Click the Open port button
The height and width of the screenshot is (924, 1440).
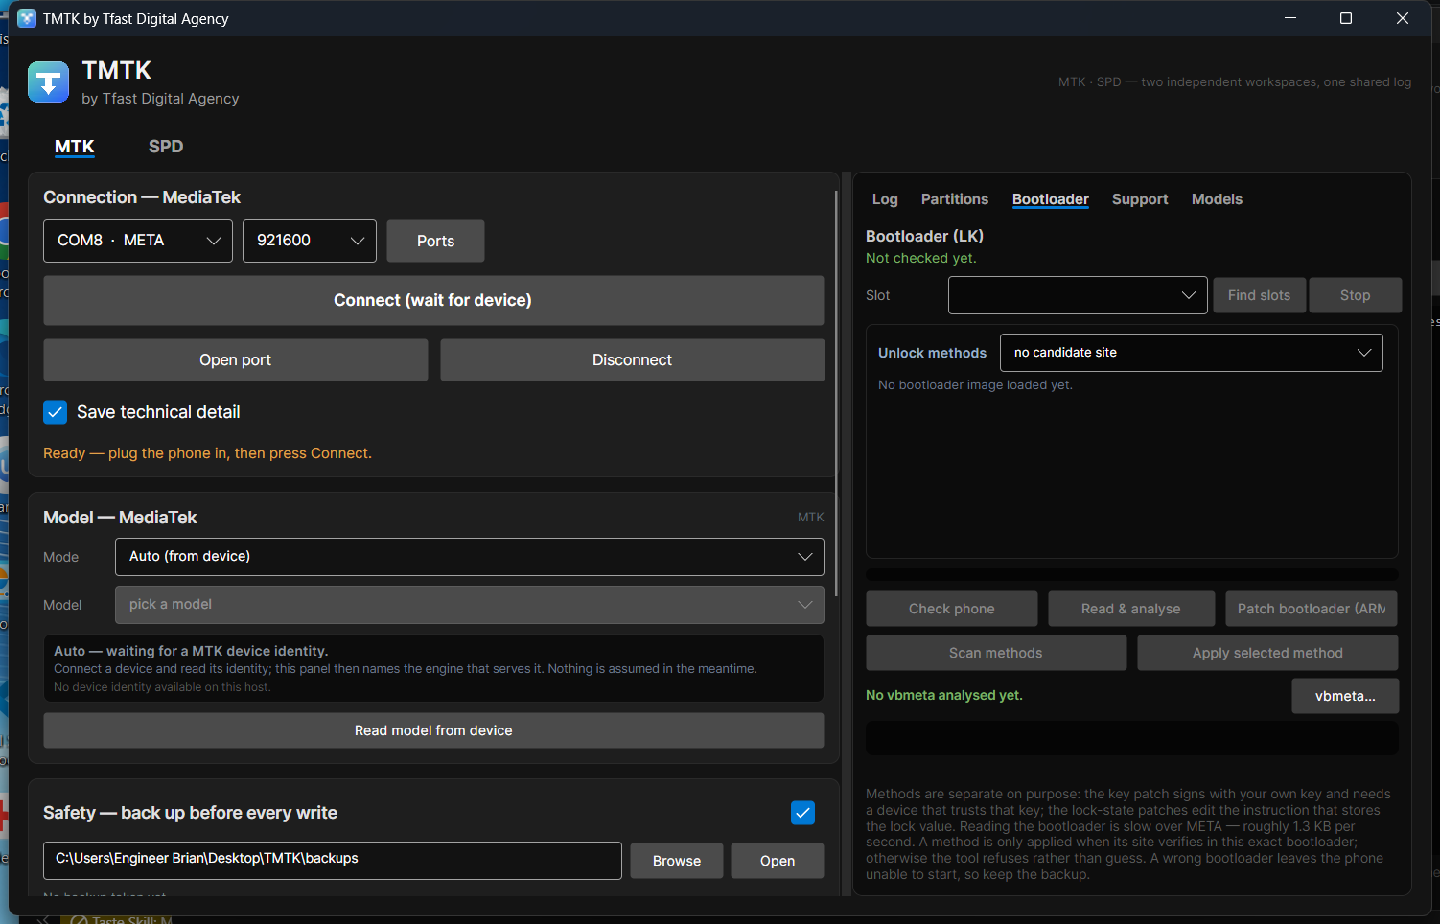tap(236, 360)
